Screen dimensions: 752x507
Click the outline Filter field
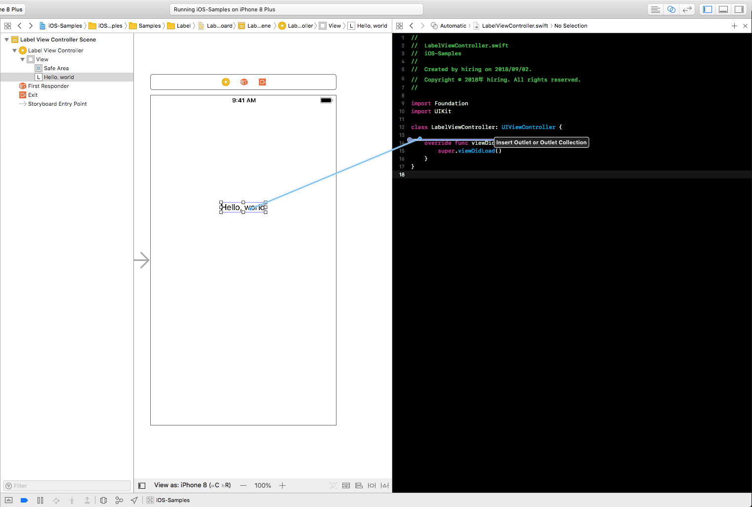point(67,486)
